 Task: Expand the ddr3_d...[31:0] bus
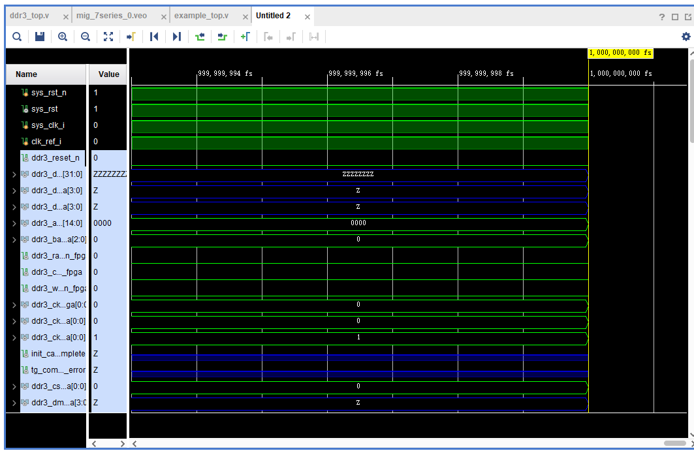(x=14, y=175)
